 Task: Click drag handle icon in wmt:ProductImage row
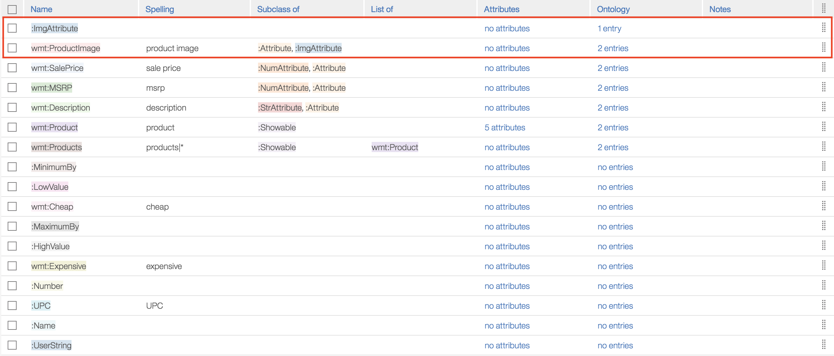coord(823,48)
